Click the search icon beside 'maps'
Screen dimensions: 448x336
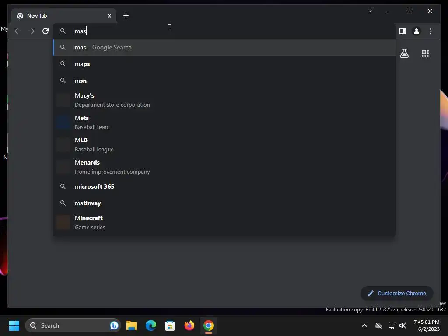63,64
